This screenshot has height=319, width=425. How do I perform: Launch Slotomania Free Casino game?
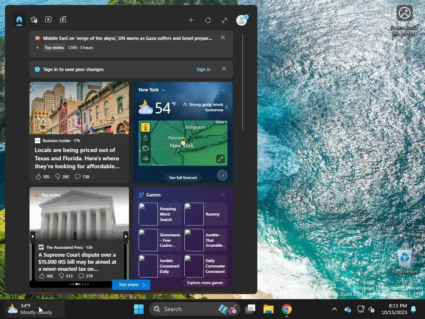point(160,240)
